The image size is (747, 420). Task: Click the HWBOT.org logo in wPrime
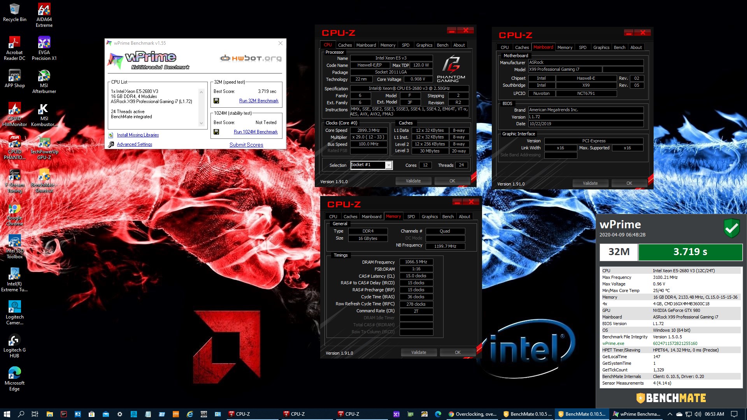pos(251,58)
